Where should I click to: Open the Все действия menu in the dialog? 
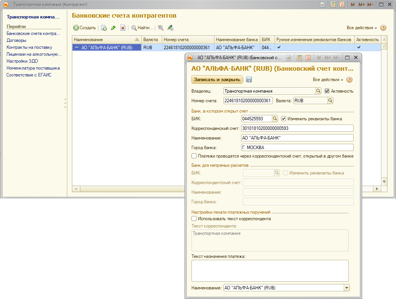coord(328,80)
